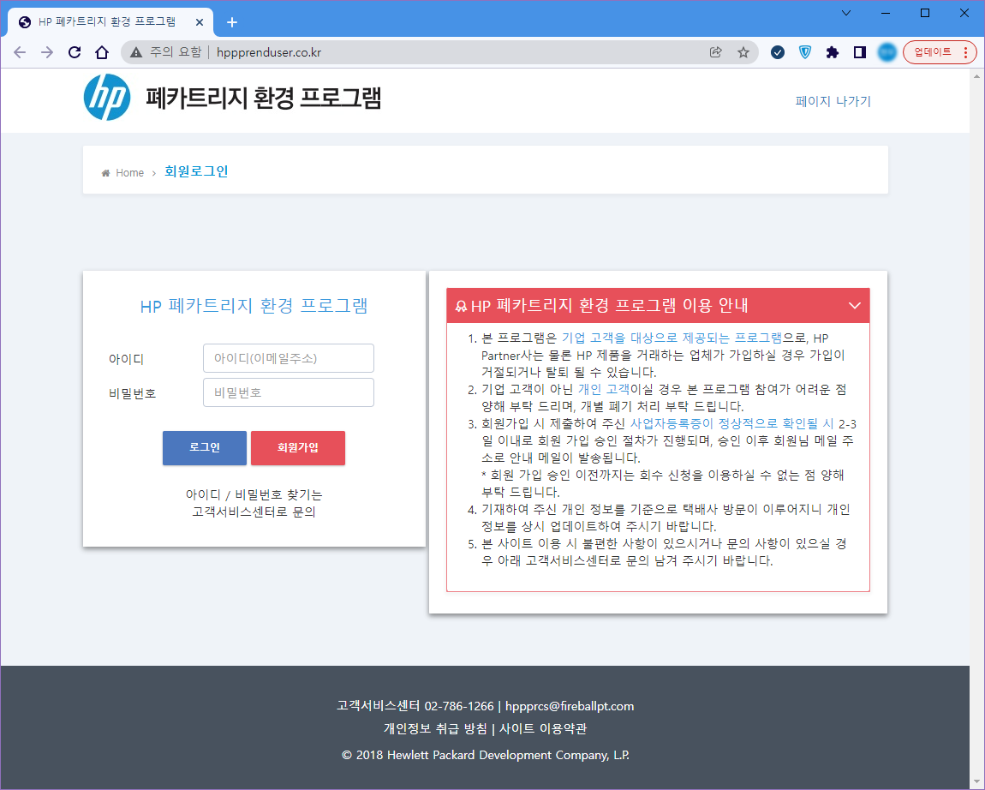Click the Home breadcrumb house icon
985x790 pixels.
point(105,173)
